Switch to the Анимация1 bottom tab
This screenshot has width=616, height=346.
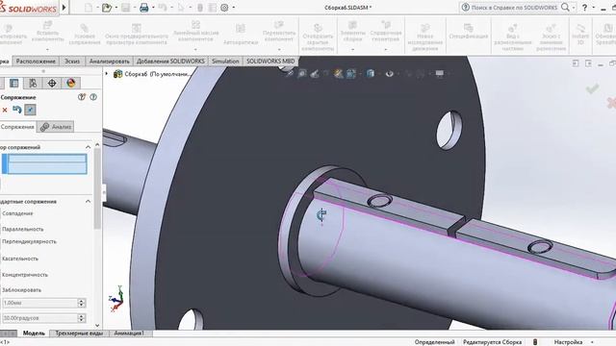click(x=129, y=334)
